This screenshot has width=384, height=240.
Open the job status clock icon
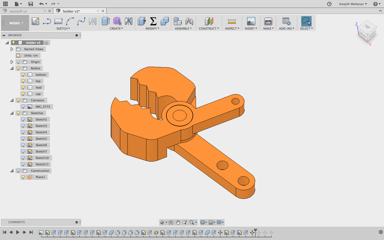pos(329,4)
